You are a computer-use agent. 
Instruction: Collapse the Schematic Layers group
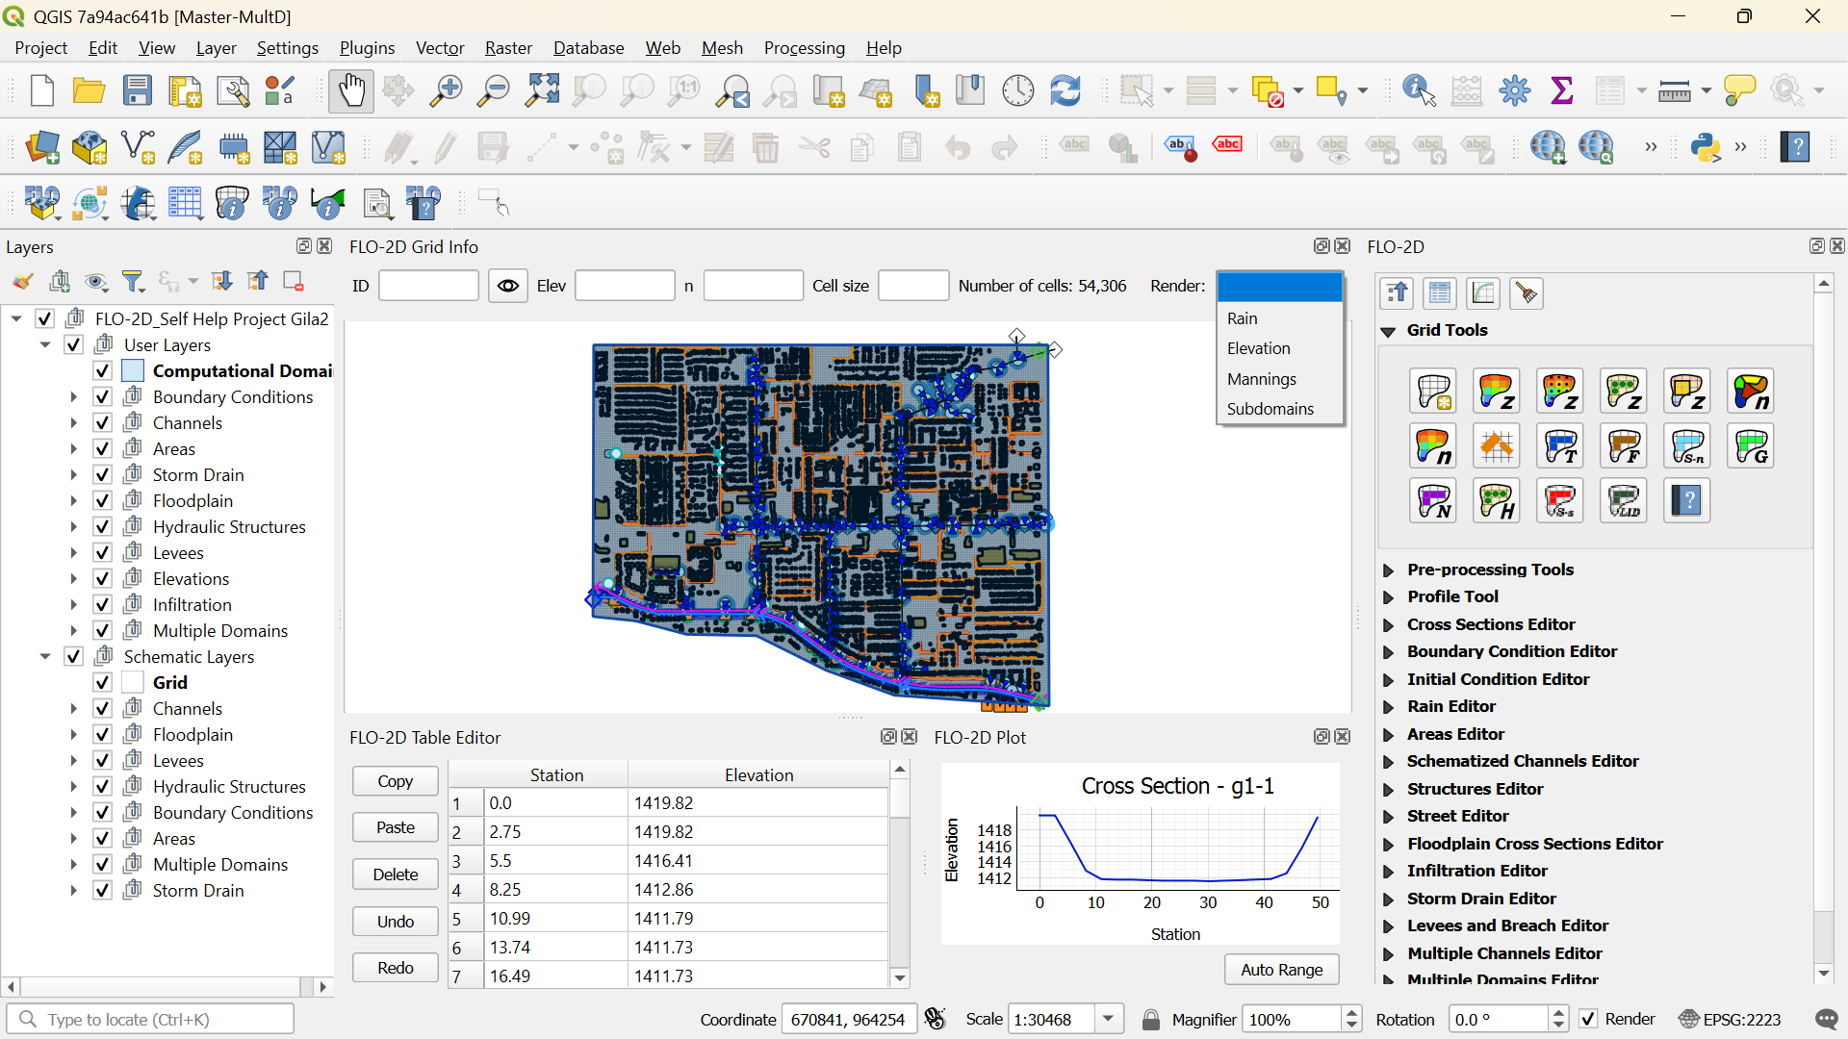(x=45, y=657)
